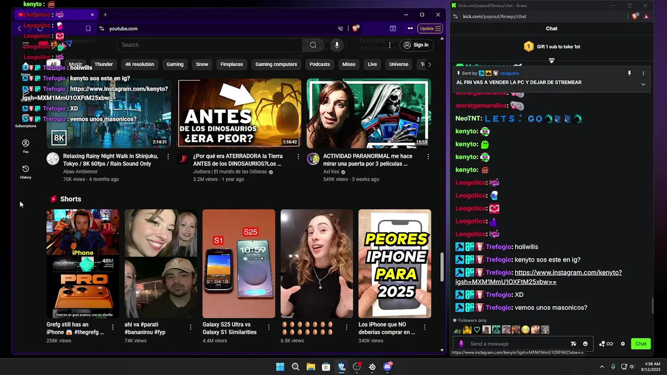Viewport: 667px width, 375px height.
Task: Select the 4K resolution chip
Action: [x=140, y=65]
